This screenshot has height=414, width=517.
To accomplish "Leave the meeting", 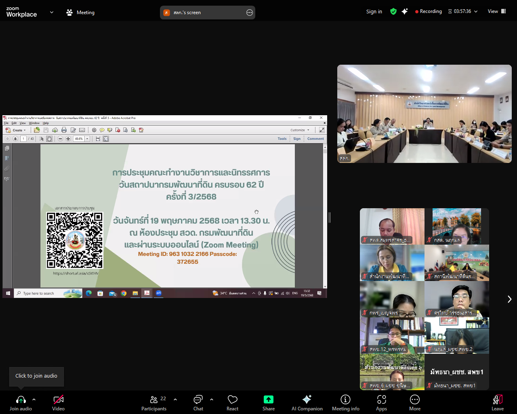I will pos(497,400).
